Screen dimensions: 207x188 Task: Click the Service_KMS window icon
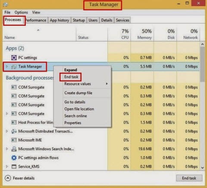pos(14,166)
